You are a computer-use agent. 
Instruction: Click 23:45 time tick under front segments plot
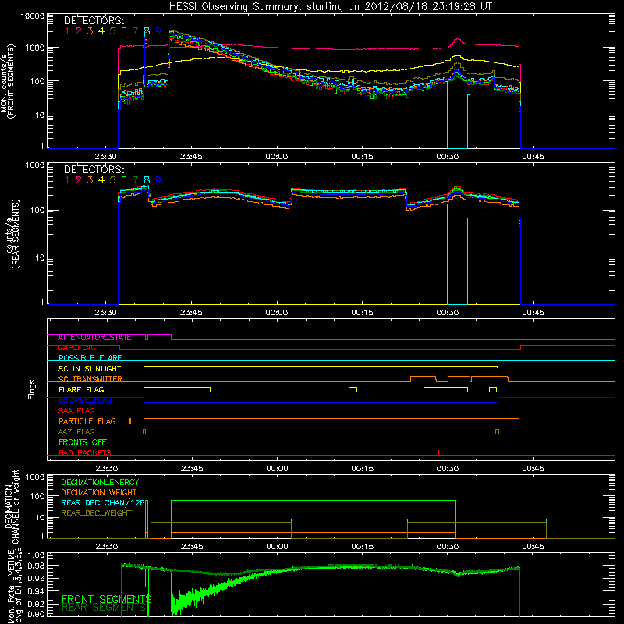click(191, 157)
